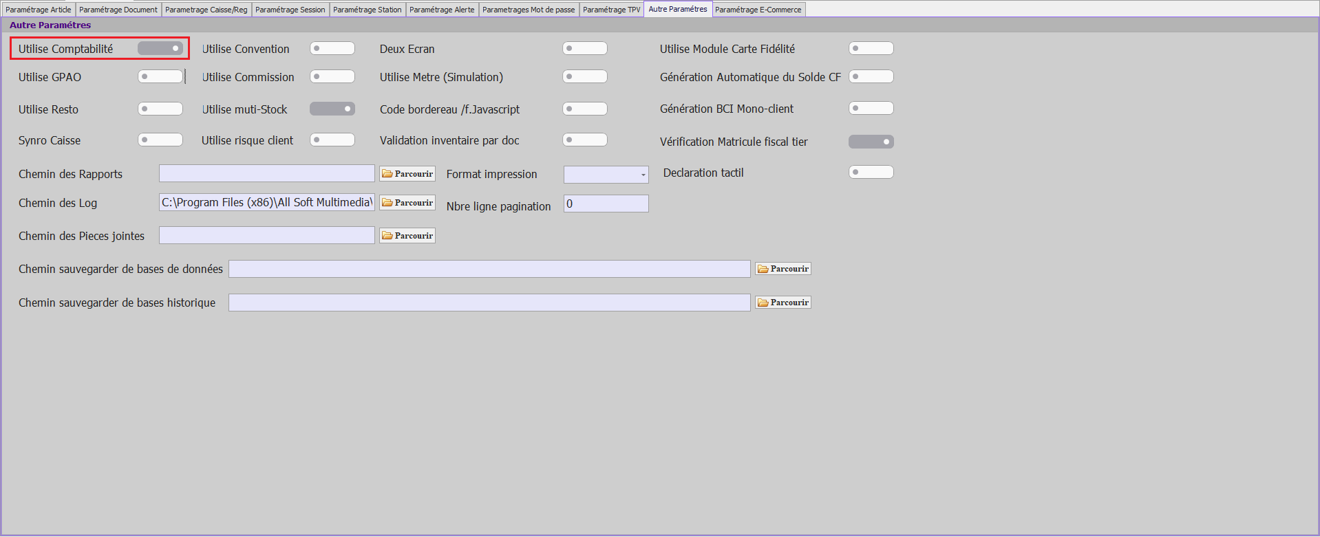Click the Chemin des Rapports input field
Image resolution: width=1320 pixels, height=537 pixels.
tap(267, 173)
